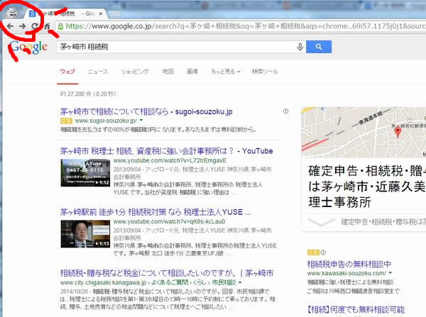The width and height of the screenshot is (426, 317).
Task: Expand the chevron under the map card
Action: tap(321, 222)
